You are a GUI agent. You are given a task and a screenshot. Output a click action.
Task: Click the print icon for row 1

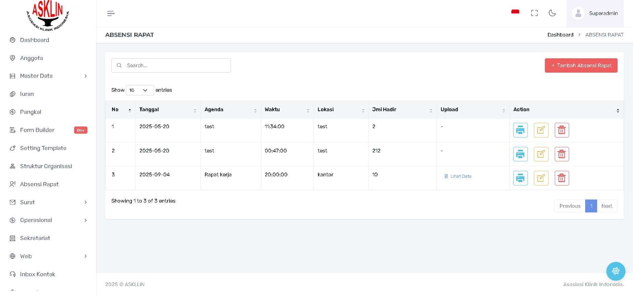520,130
